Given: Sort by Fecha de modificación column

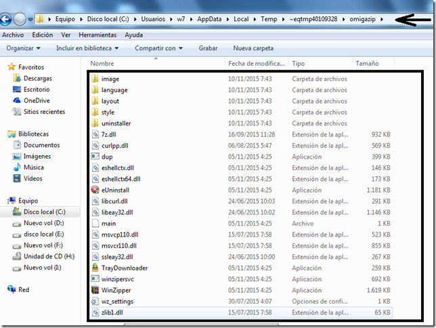Looking at the screenshot, I should [257, 64].
